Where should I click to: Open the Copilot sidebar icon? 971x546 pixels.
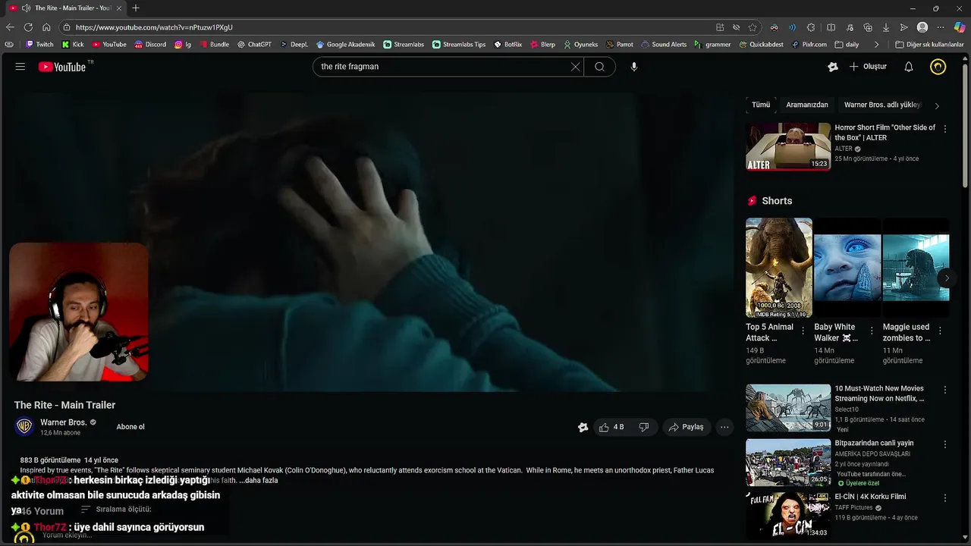pos(960,27)
